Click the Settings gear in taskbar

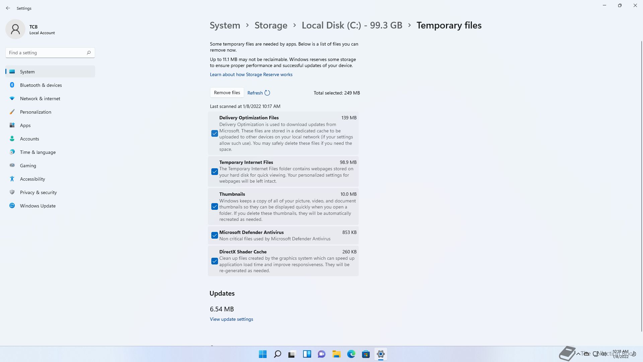[x=381, y=354]
